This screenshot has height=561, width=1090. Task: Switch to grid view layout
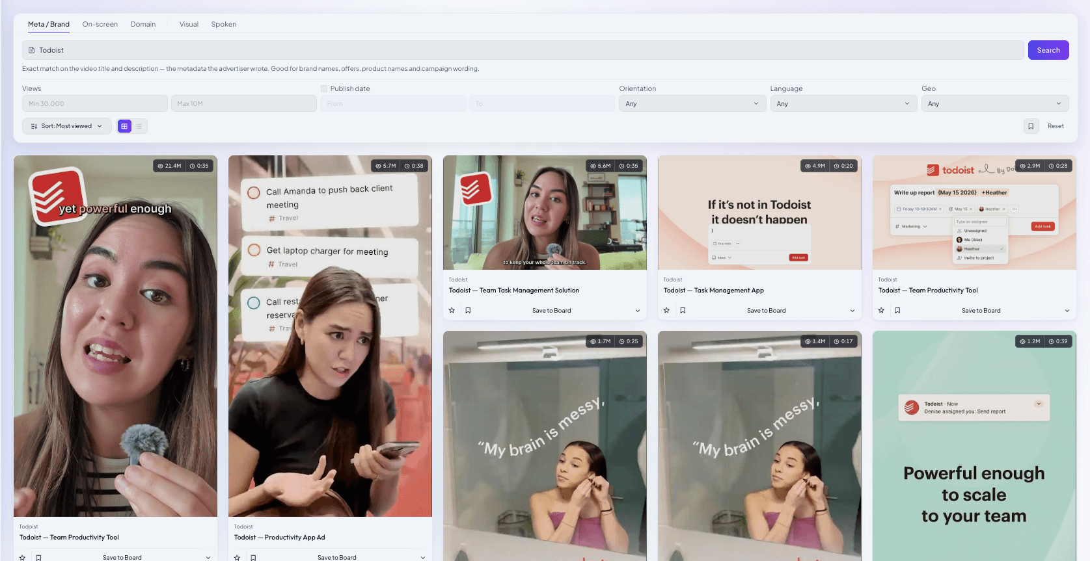pos(124,126)
